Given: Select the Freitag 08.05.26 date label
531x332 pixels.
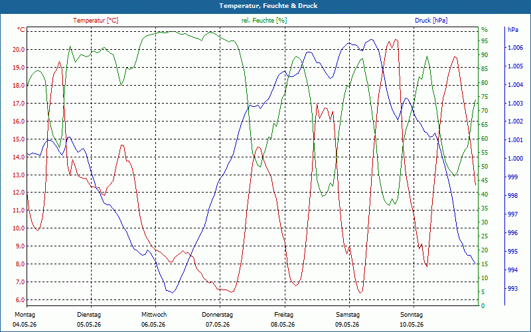Looking at the screenshot, I should (283, 319).
